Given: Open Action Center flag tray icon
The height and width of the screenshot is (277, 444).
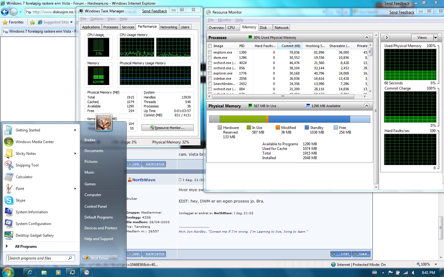Looking at the screenshot, I should point(390,272).
